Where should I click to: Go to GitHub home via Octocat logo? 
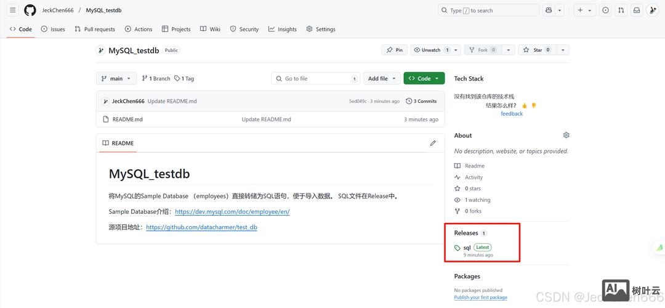tap(30, 10)
